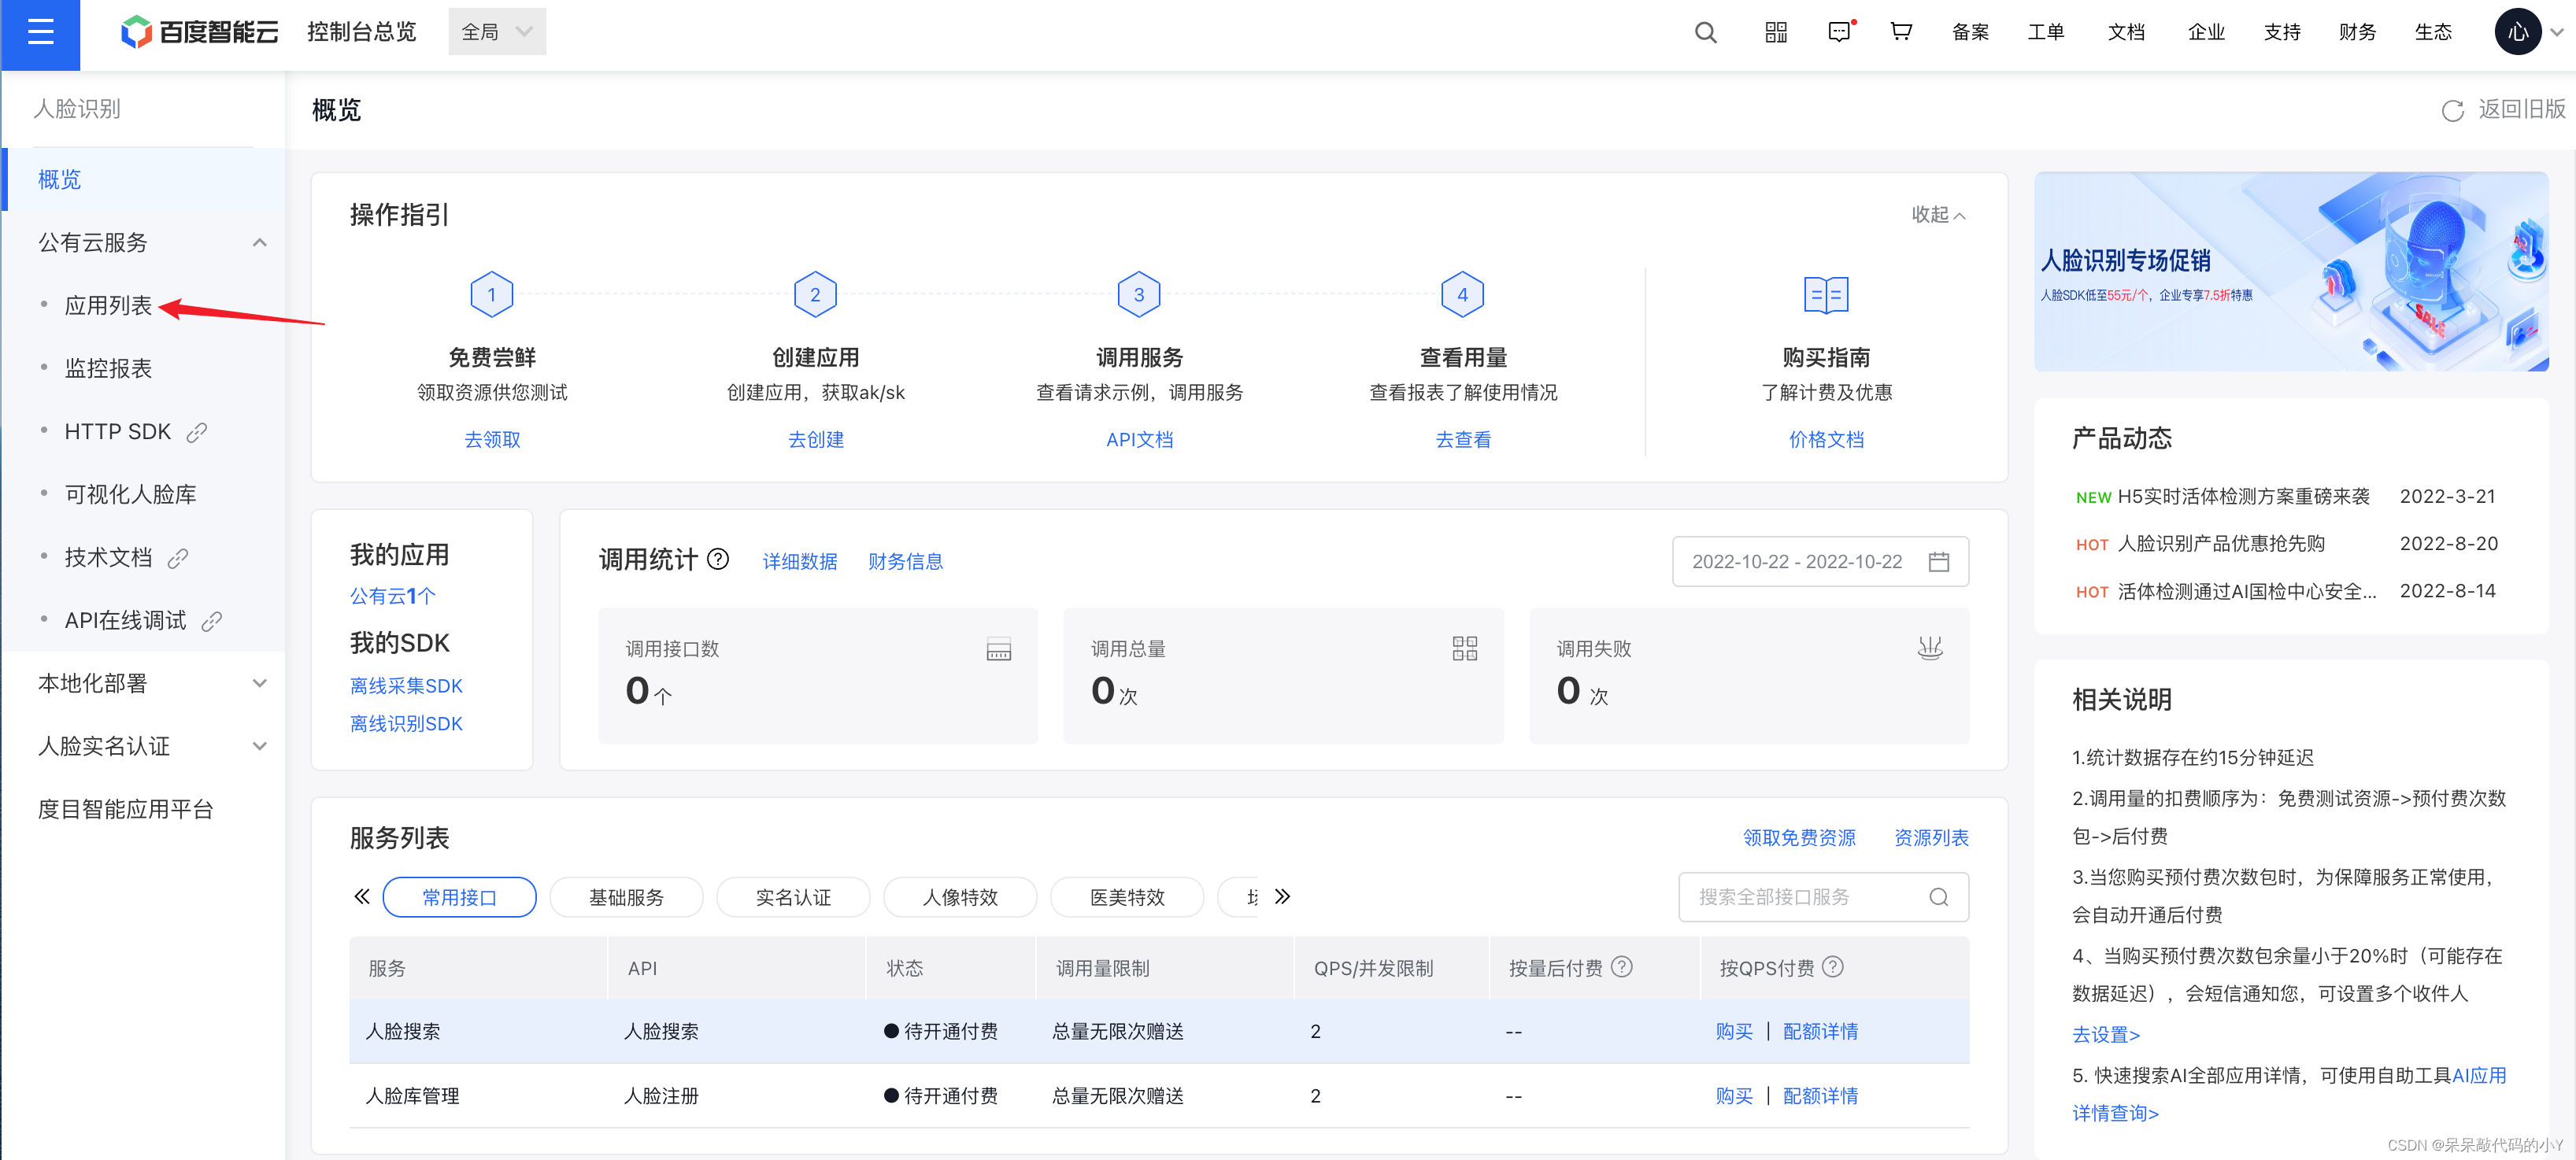Click the refresh icon beside 返回旧版

pos(2452,110)
